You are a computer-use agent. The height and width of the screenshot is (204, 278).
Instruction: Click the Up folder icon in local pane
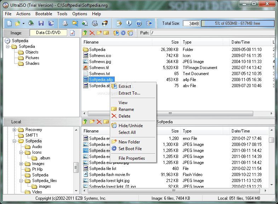coord(85,122)
